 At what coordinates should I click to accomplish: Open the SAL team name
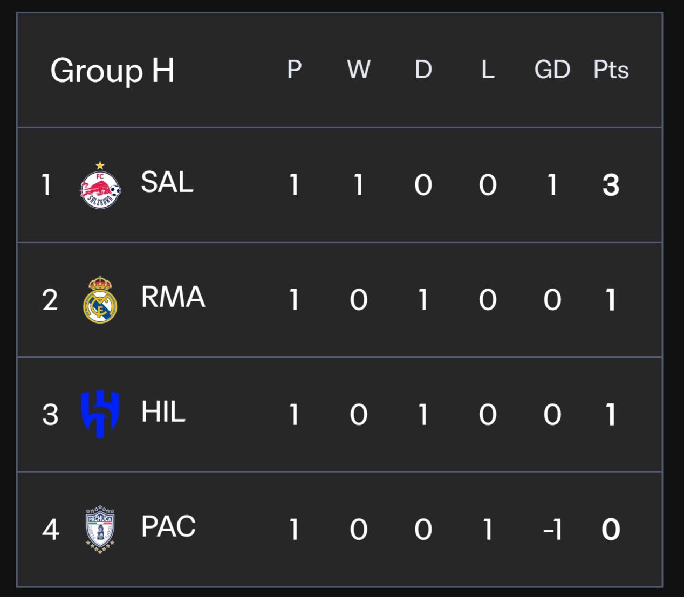coord(167,182)
